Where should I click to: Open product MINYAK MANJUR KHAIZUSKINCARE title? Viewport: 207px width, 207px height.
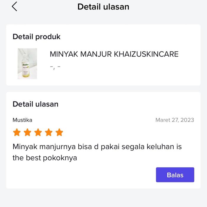pyautogui.click(x=114, y=54)
